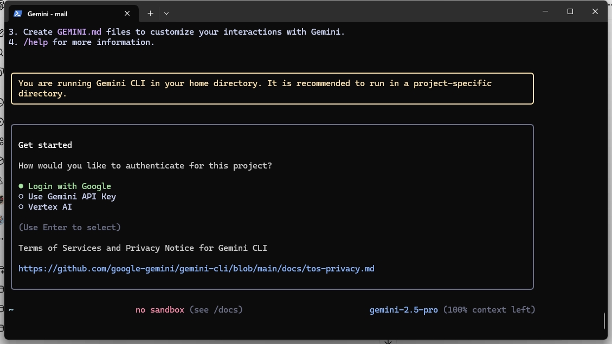This screenshot has height=344, width=612.
Task: Click the tilde directory indicator
Action: click(11, 310)
